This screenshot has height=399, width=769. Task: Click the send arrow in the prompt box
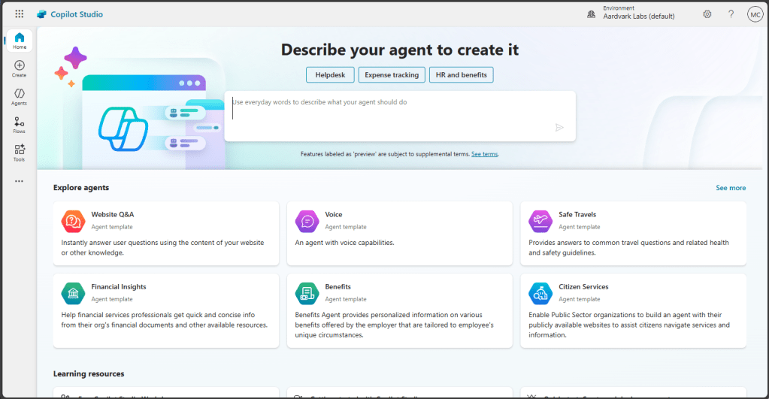(x=559, y=128)
